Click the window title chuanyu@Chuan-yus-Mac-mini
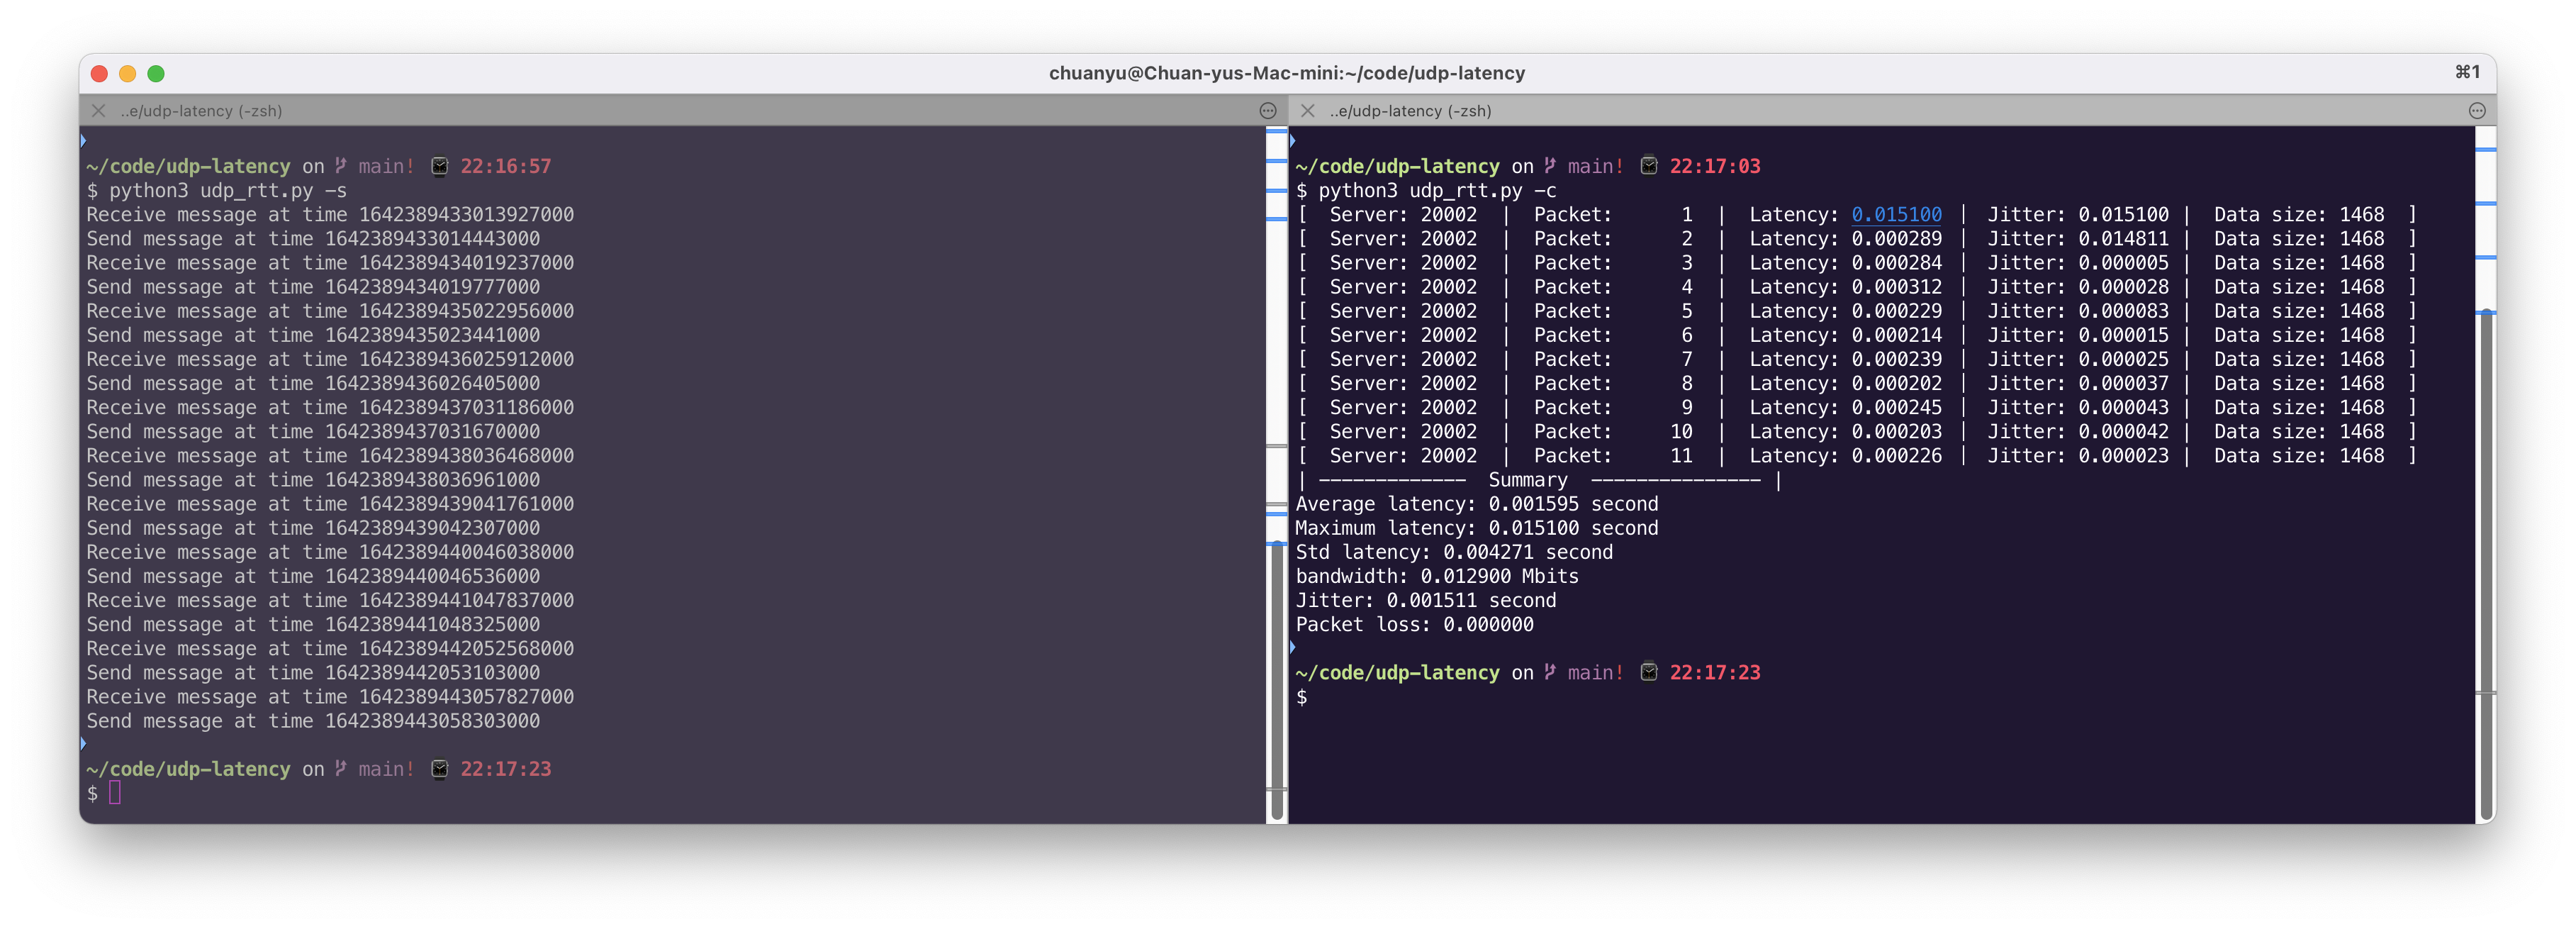This screenshot has height=929, width=2576. (x=1286, y=73)
